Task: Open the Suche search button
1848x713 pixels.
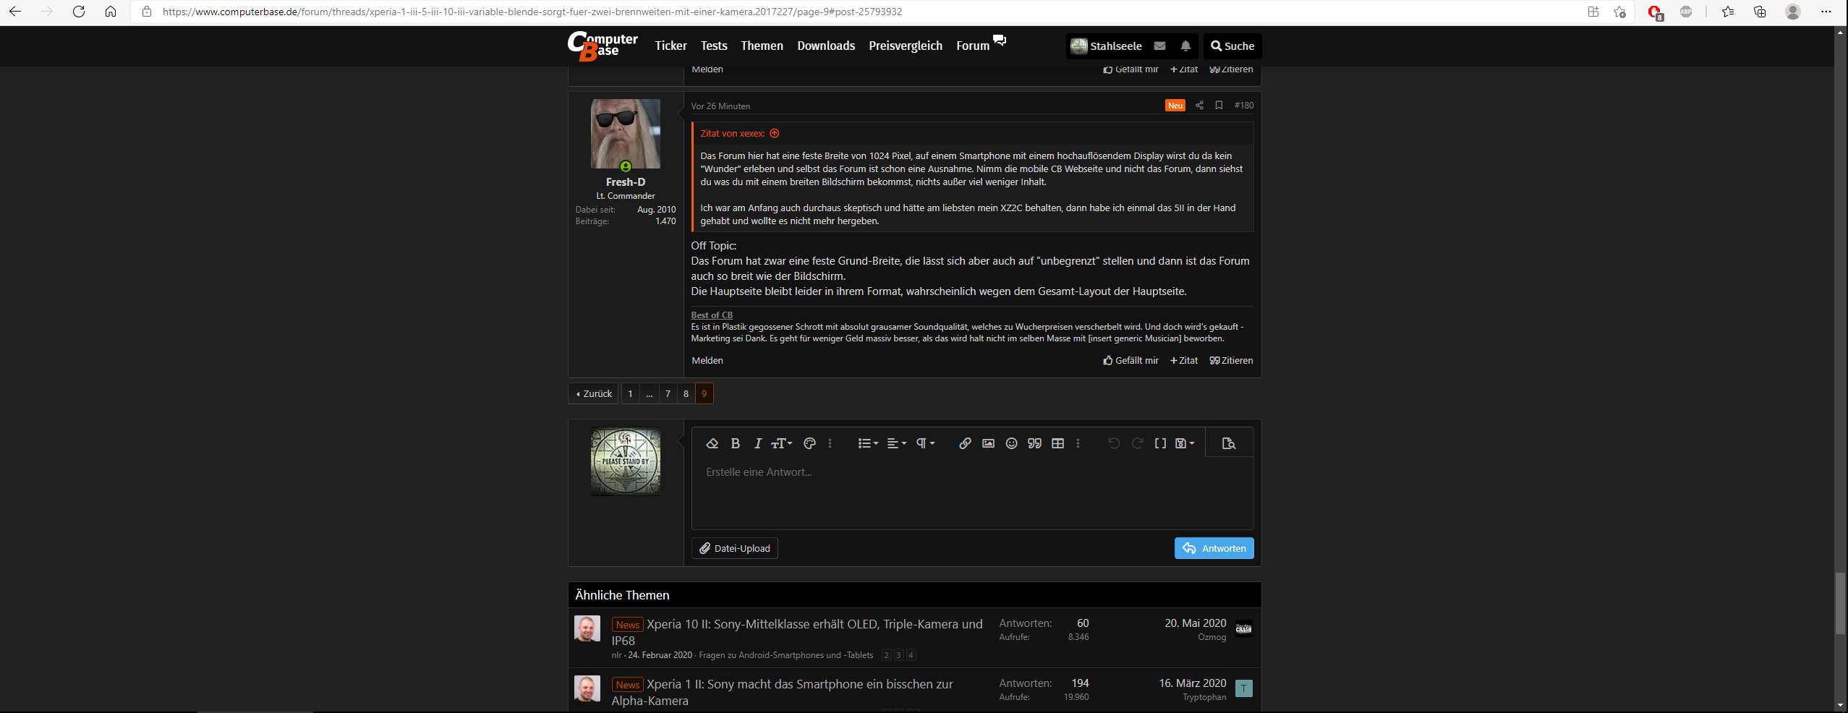Action: click(1232, 46)
